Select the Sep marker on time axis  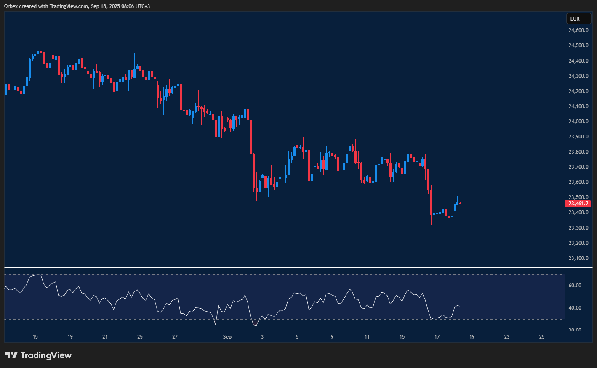click(227, 337)
